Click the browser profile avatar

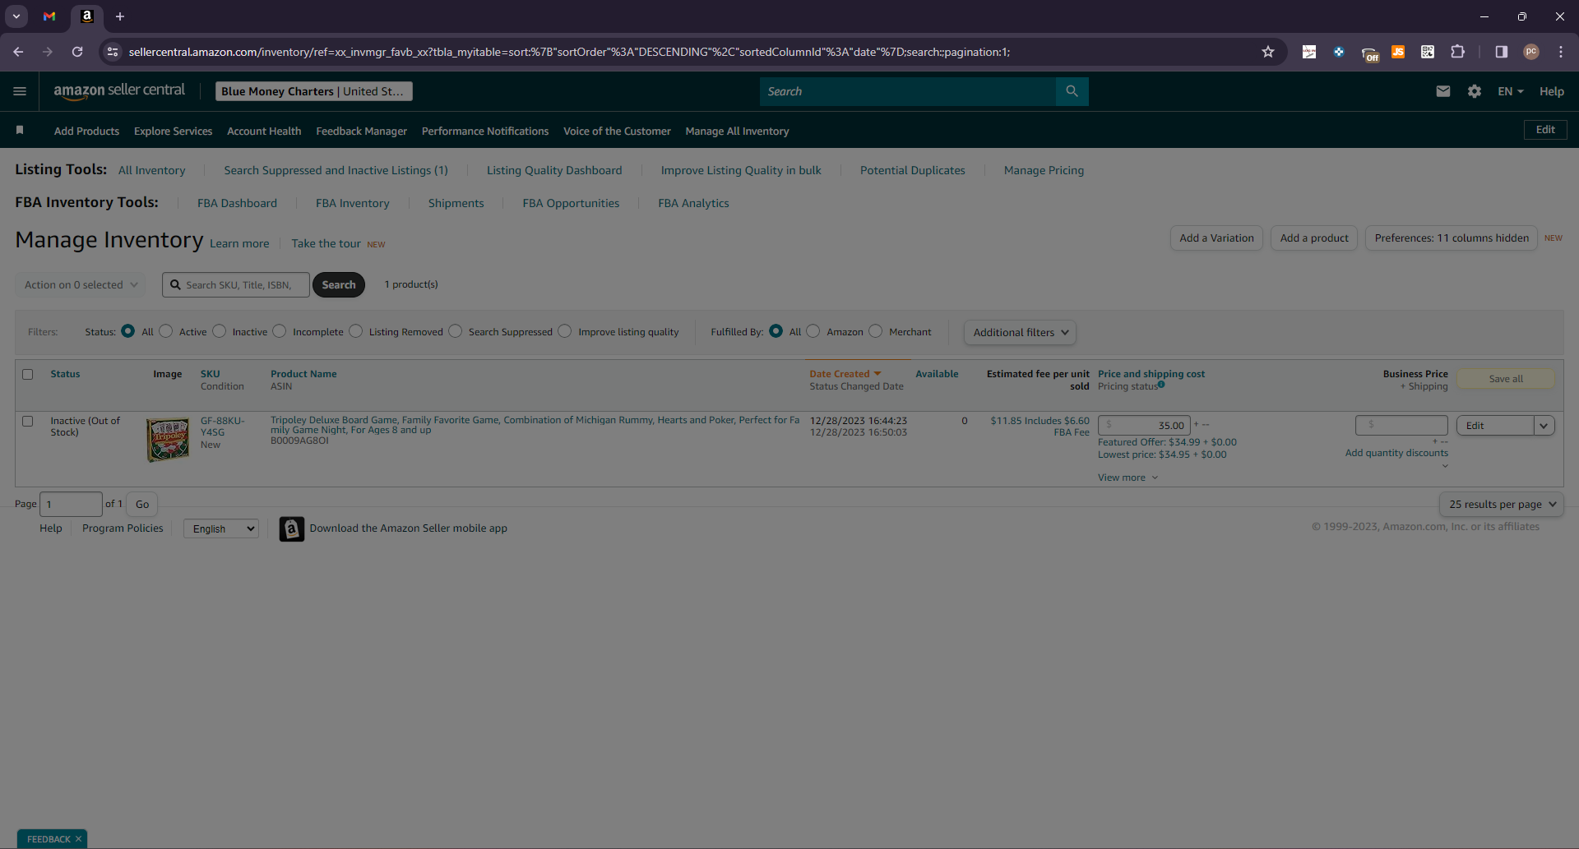coord(1531,52)
